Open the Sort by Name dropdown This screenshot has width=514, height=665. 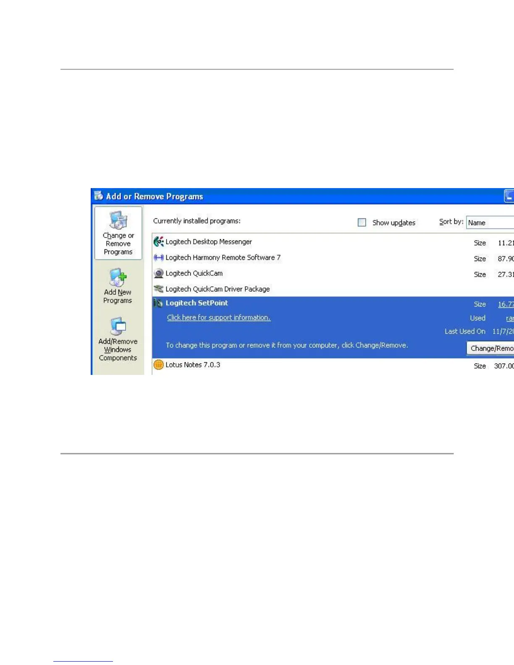point(490,223)
